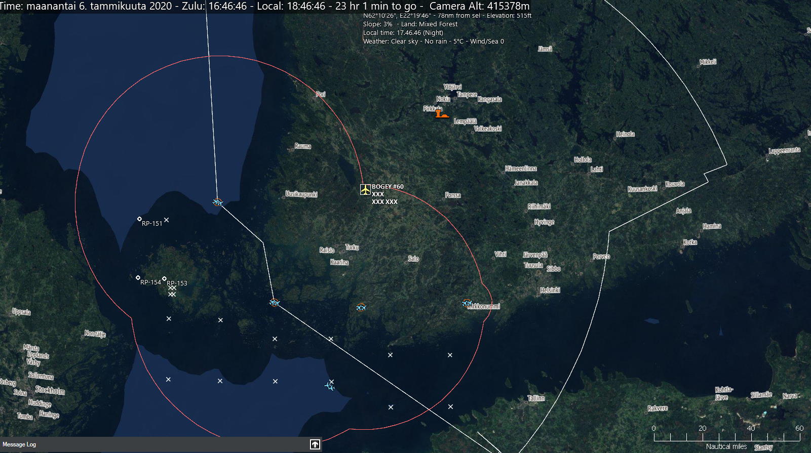Pick the light blue aircraft over the sea
811x453 pixels.
pyautogui.click(x=329, y=387)
